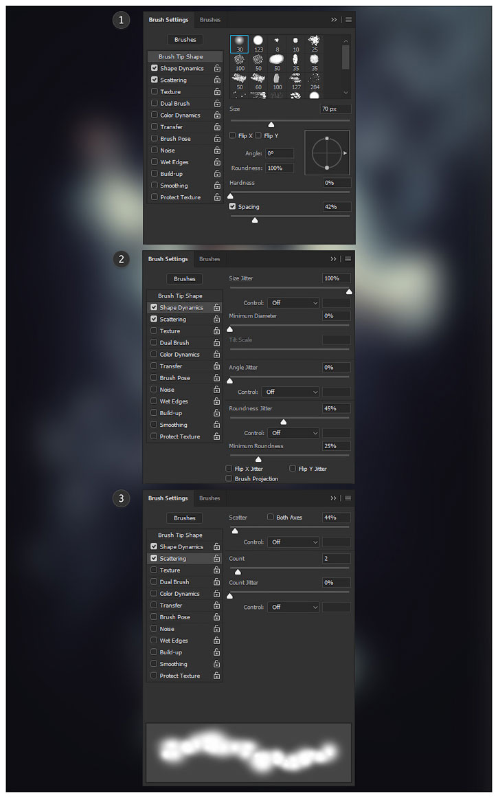This screenshot has height=798, width=498.
Task: Toggle Color Dynamics lock in brush thumbnails panel
Action: pos(217,115)
